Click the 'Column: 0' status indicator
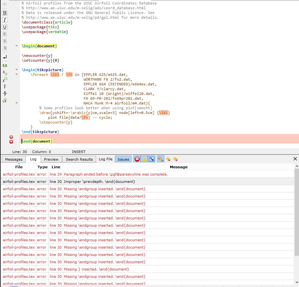 [x=41, y=152]
